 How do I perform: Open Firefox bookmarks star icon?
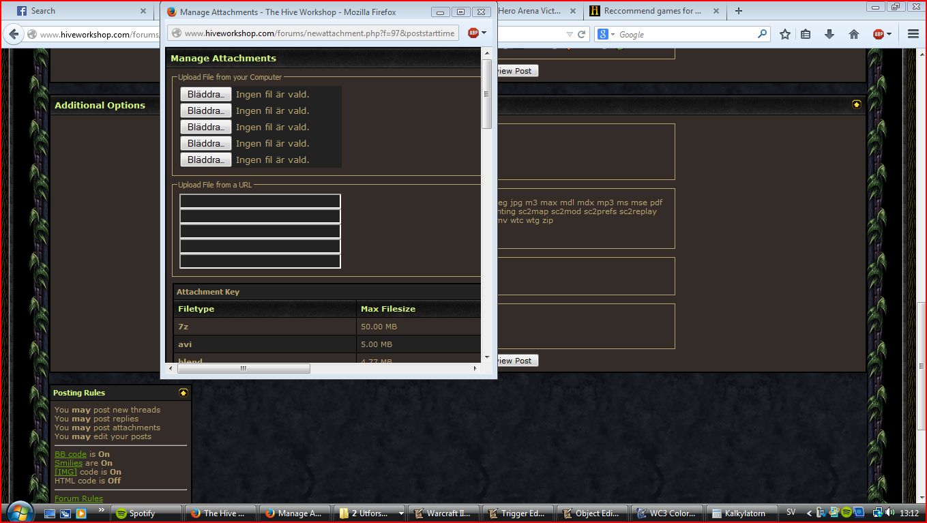tap(784, 34)
